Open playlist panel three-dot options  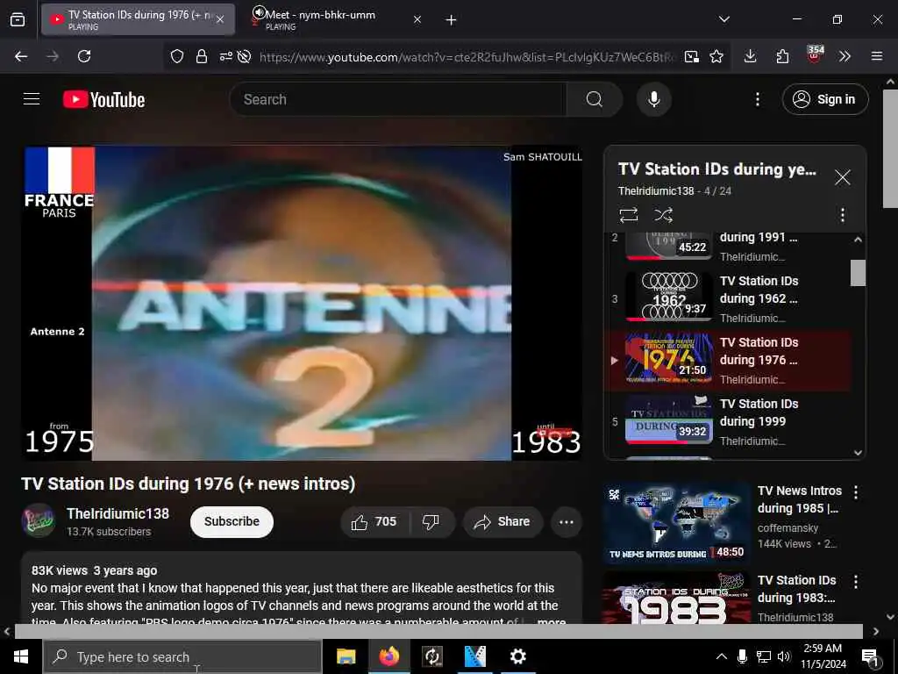843,215
